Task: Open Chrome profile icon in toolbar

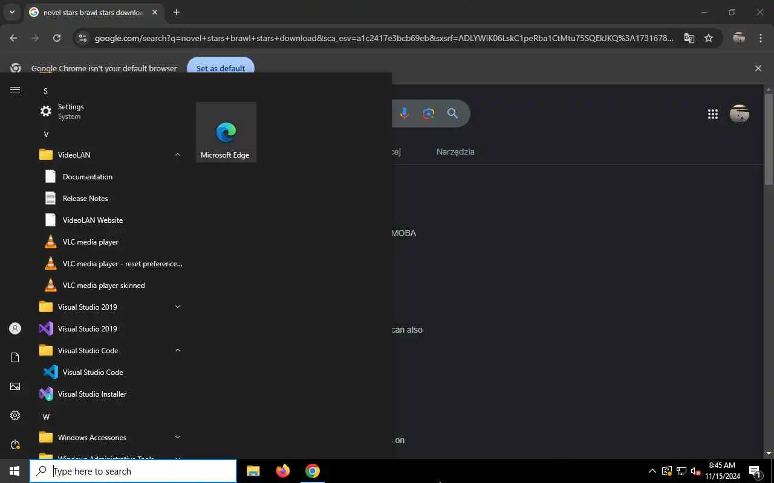Action: tap(738, 38)
